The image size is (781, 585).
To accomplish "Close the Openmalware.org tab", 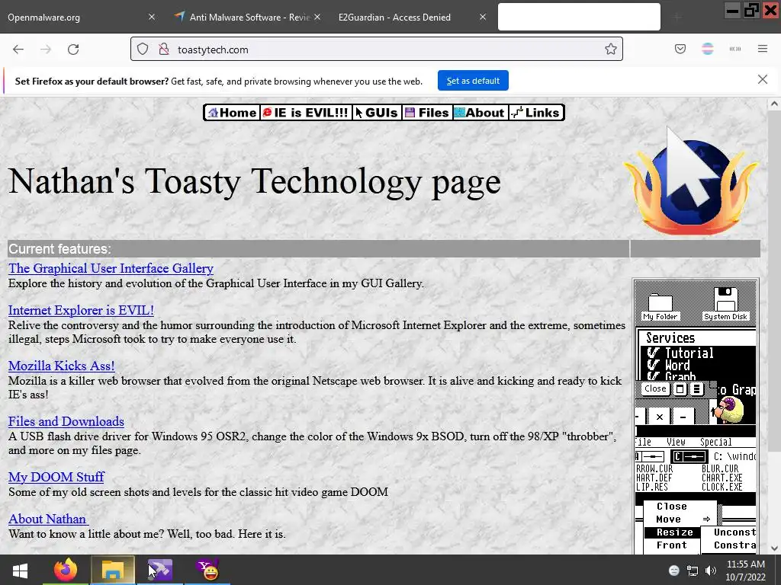I will [152, 17].
